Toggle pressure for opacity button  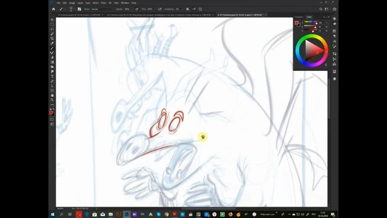point(137,9)
